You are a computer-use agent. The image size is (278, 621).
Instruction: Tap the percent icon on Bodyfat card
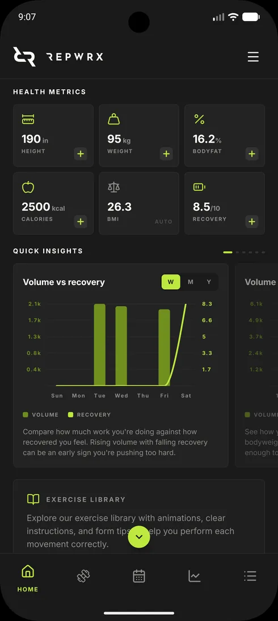199,119
